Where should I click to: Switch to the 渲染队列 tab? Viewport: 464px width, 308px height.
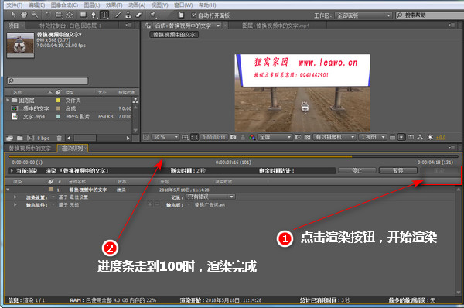(72, 149)
